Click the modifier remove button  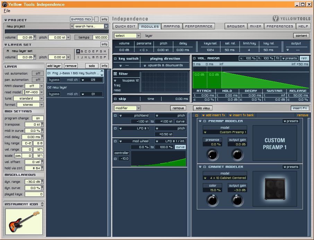point(178,108)
